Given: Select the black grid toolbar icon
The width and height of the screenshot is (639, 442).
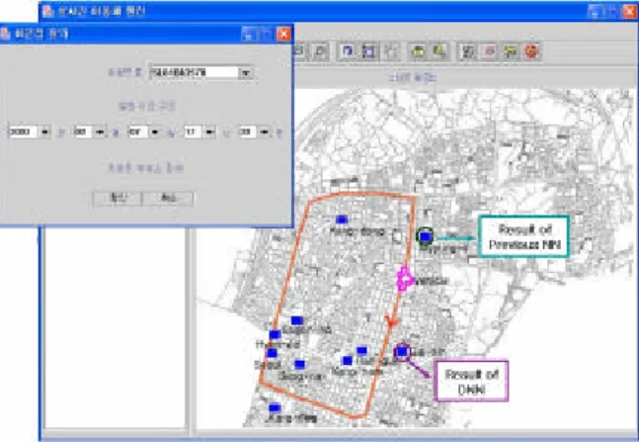Looking at the screenshot, I should [468, 51].
